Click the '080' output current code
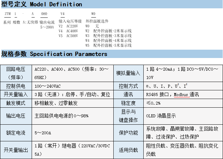Image resolution: width=223 pixels, height=159 pixels. tap(44, 14)
